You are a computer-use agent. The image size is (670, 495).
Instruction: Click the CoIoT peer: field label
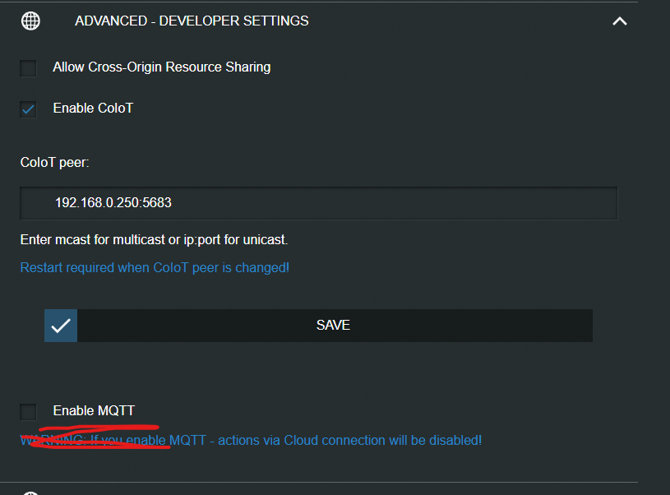(54, 162)
